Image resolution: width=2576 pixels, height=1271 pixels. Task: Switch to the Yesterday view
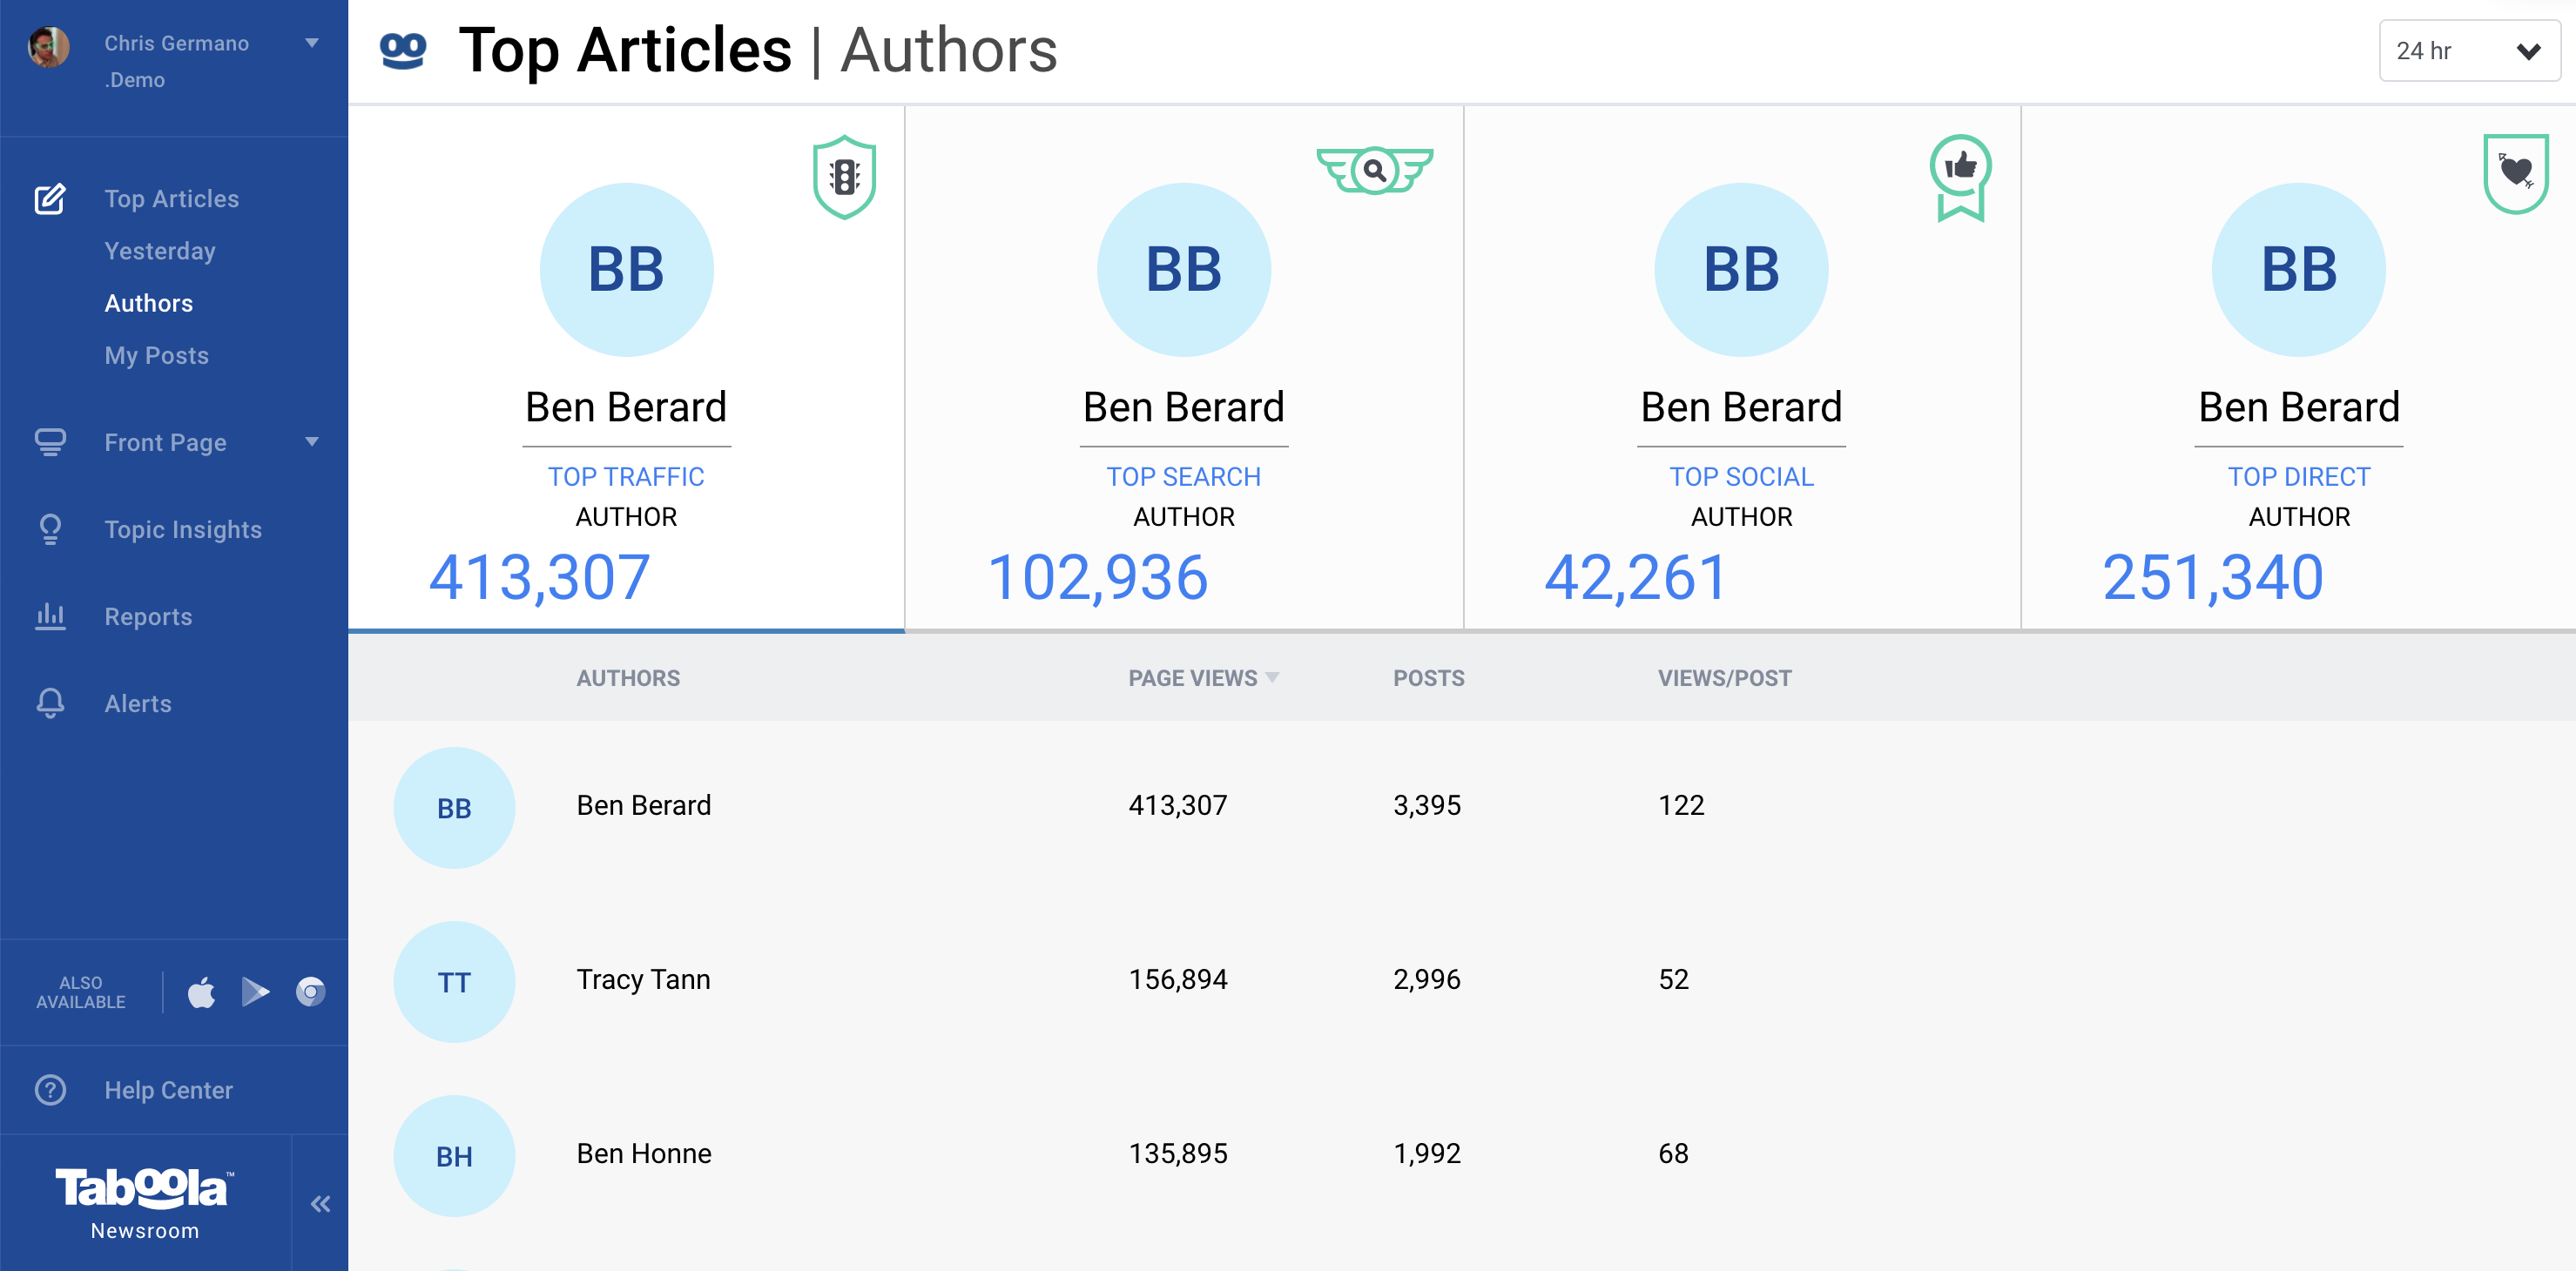[x=161, y=251]
